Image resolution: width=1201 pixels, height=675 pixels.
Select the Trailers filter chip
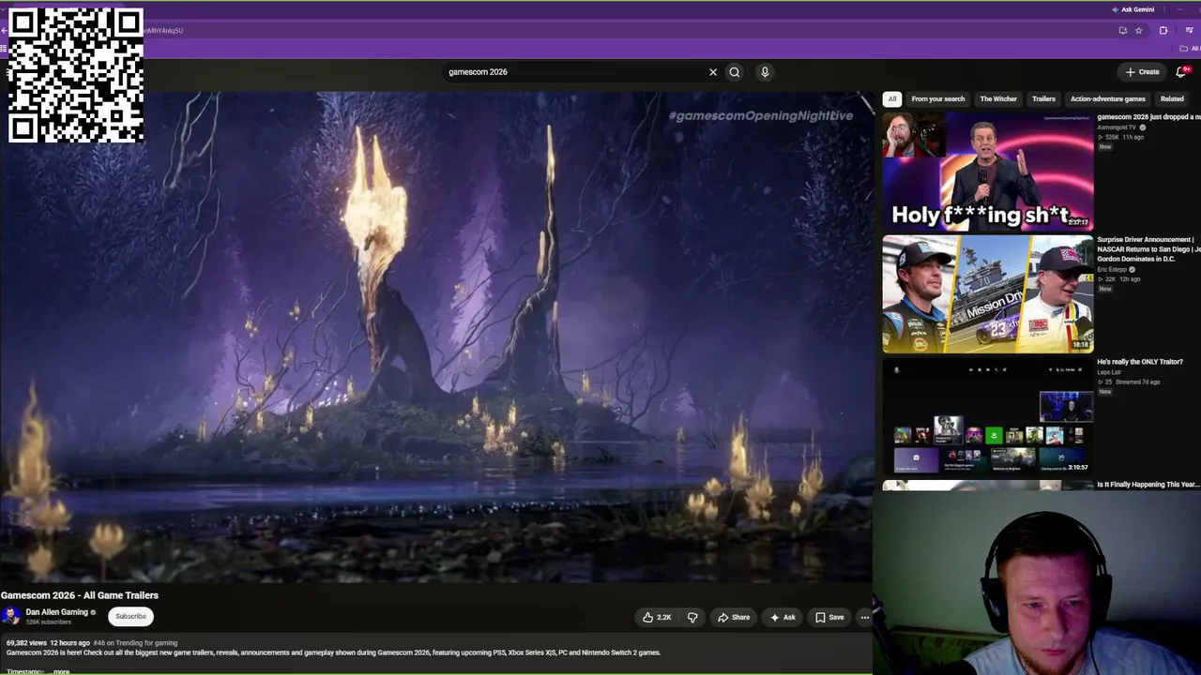click(x=1043, y=98)
